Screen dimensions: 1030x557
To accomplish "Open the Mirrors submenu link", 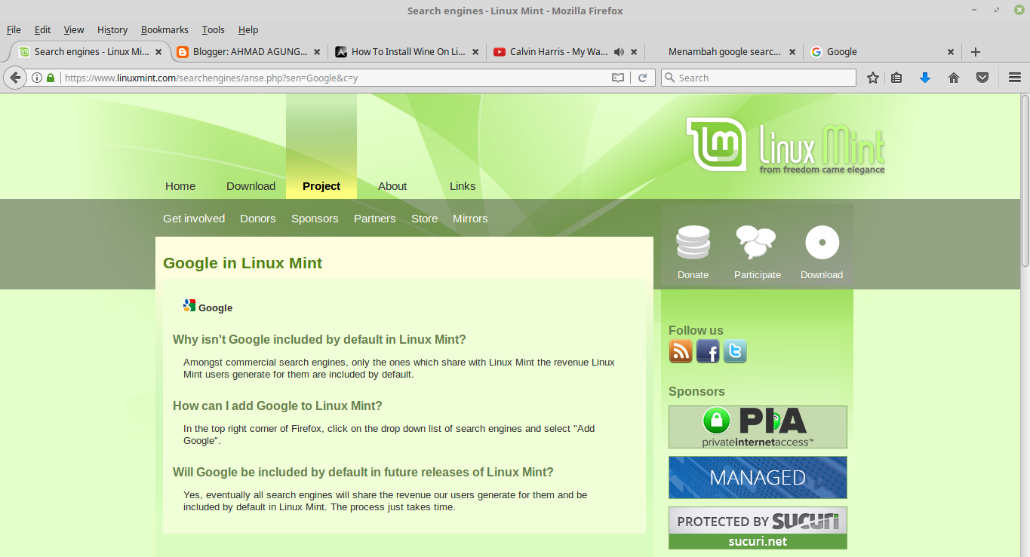I will [x=470, y=219].
